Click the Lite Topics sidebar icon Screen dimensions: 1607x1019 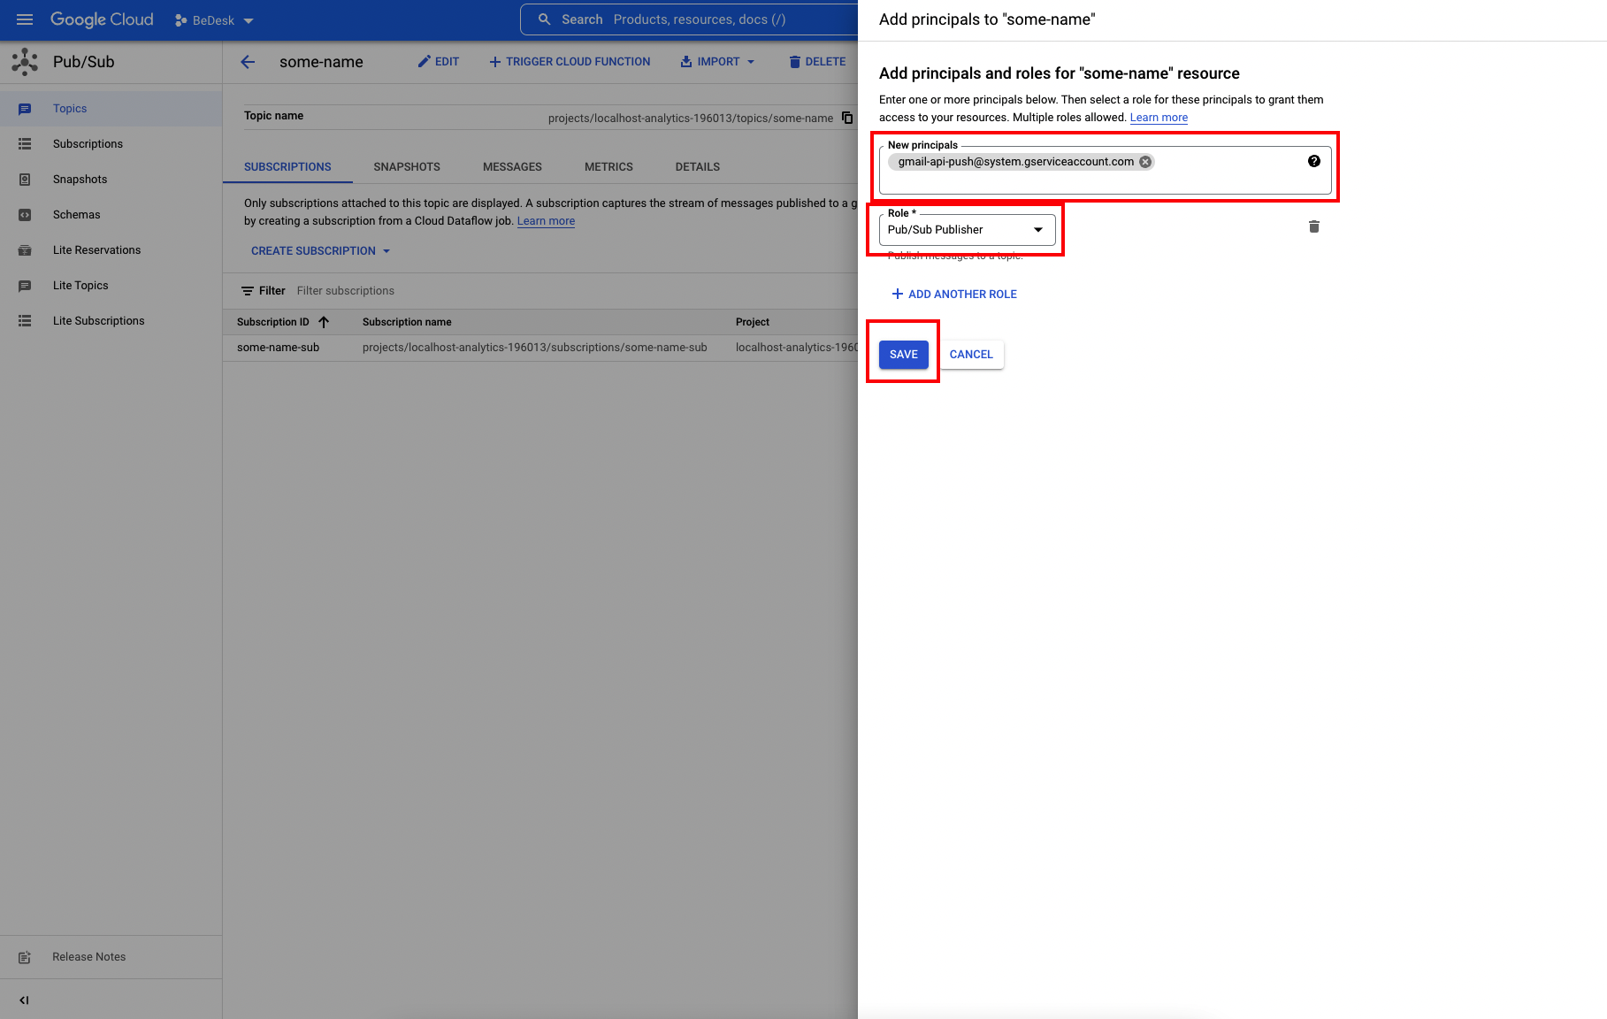point(25,286)
